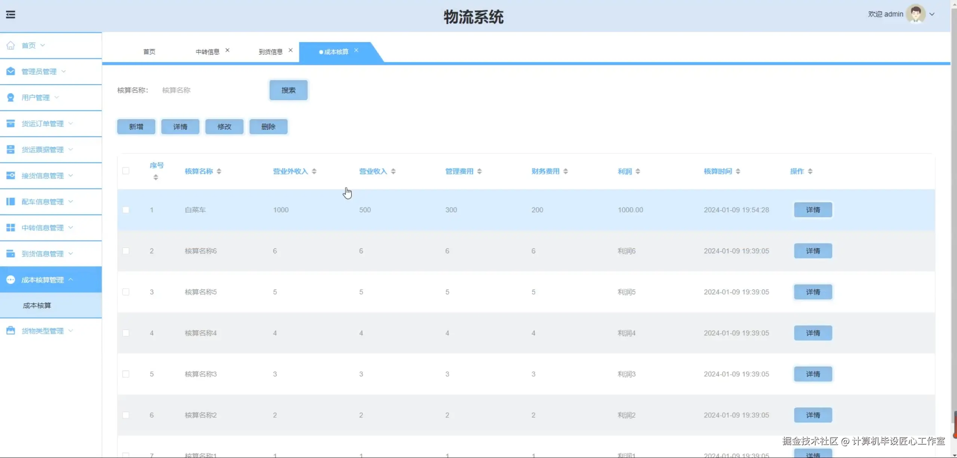Collapse the 成本核算管理 menu
957x458 pixels.
(42, 280)
